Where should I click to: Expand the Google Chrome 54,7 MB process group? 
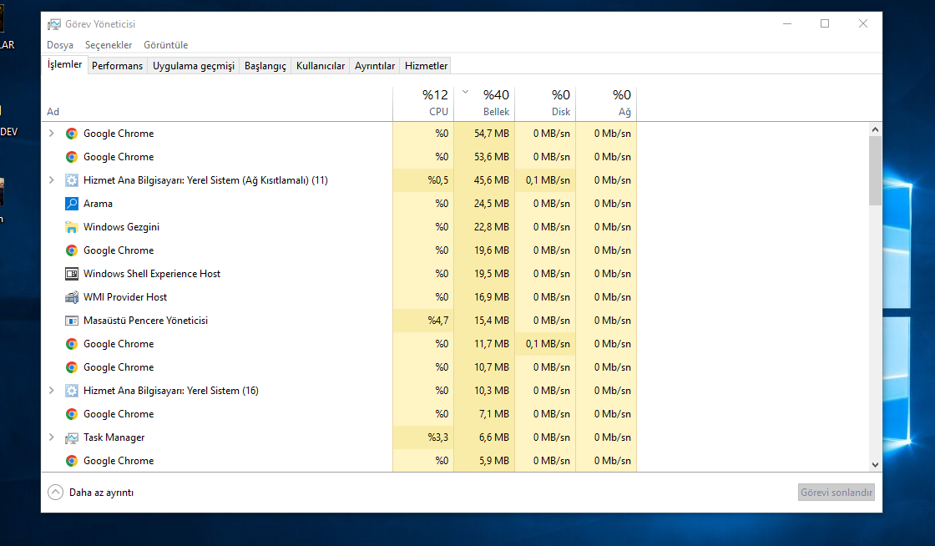(x=51, y=134)
